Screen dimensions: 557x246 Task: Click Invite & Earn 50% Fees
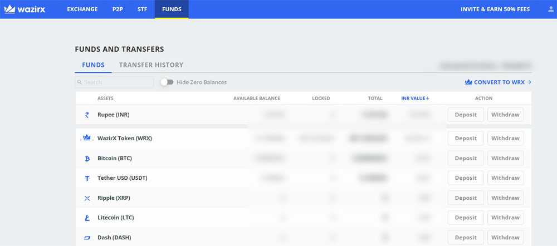[x=495, y=9]
